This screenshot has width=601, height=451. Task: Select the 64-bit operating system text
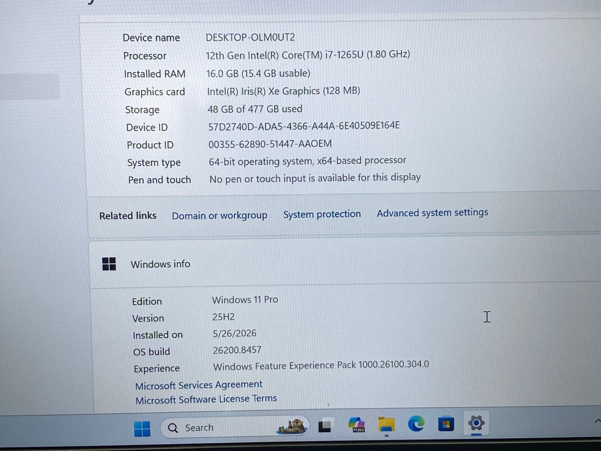click(x=307, y=161)
